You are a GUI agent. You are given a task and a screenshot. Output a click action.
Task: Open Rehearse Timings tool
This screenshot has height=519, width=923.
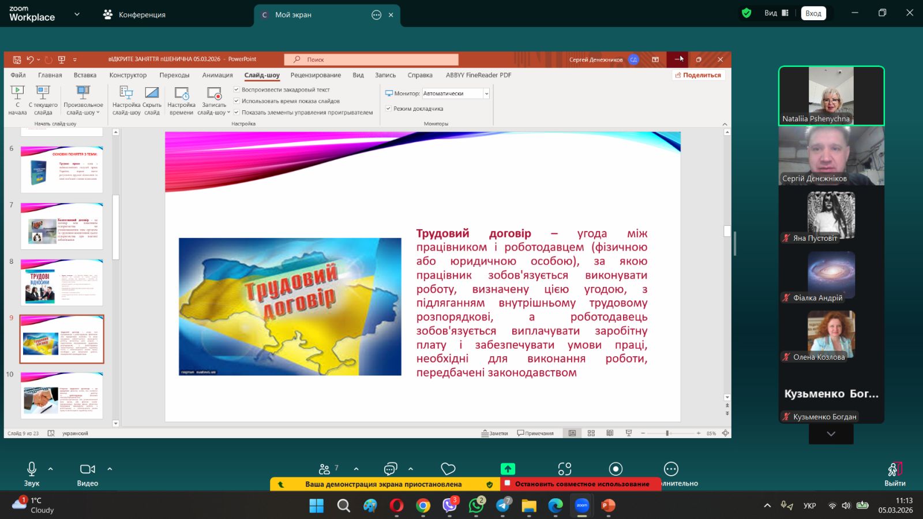[181, 94]
